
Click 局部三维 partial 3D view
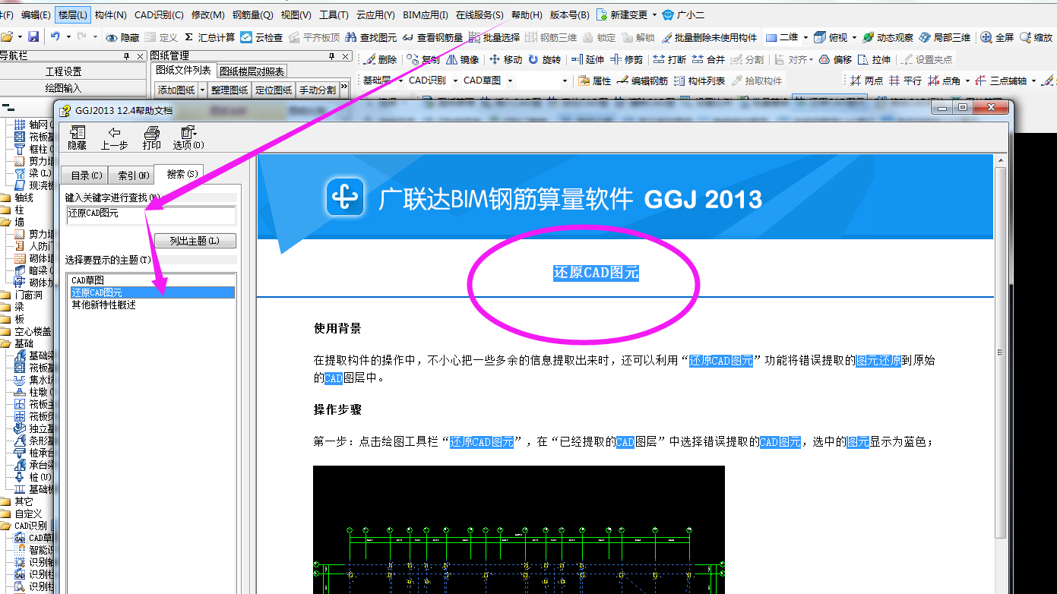[x=945, y=37]
